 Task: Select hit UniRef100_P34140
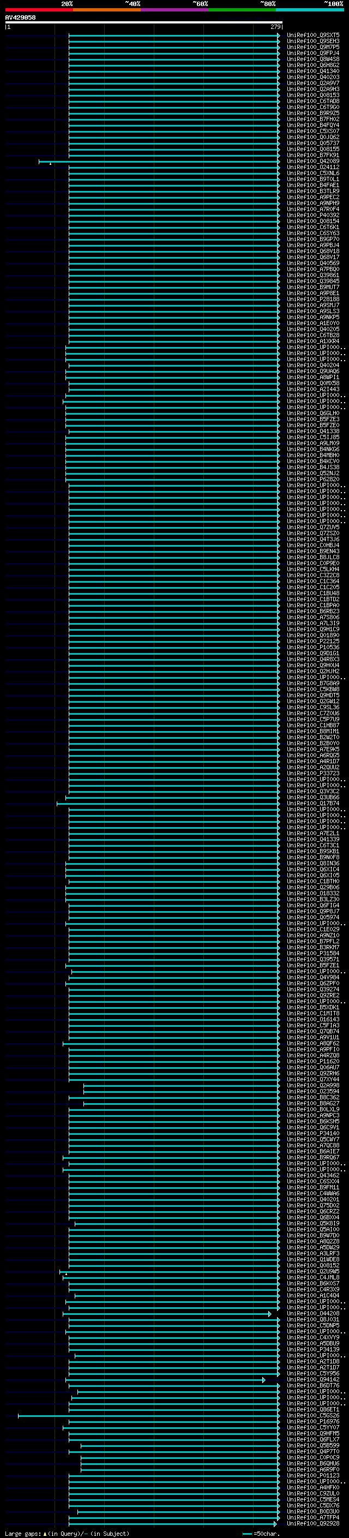click(312, 1133)
